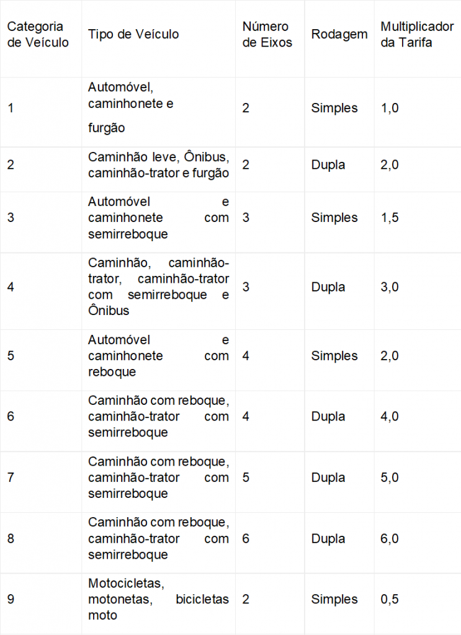The height and width of the screenshot is (635, 461).
Task: Click the "Rodagem" column header
Action: [339, 35]
